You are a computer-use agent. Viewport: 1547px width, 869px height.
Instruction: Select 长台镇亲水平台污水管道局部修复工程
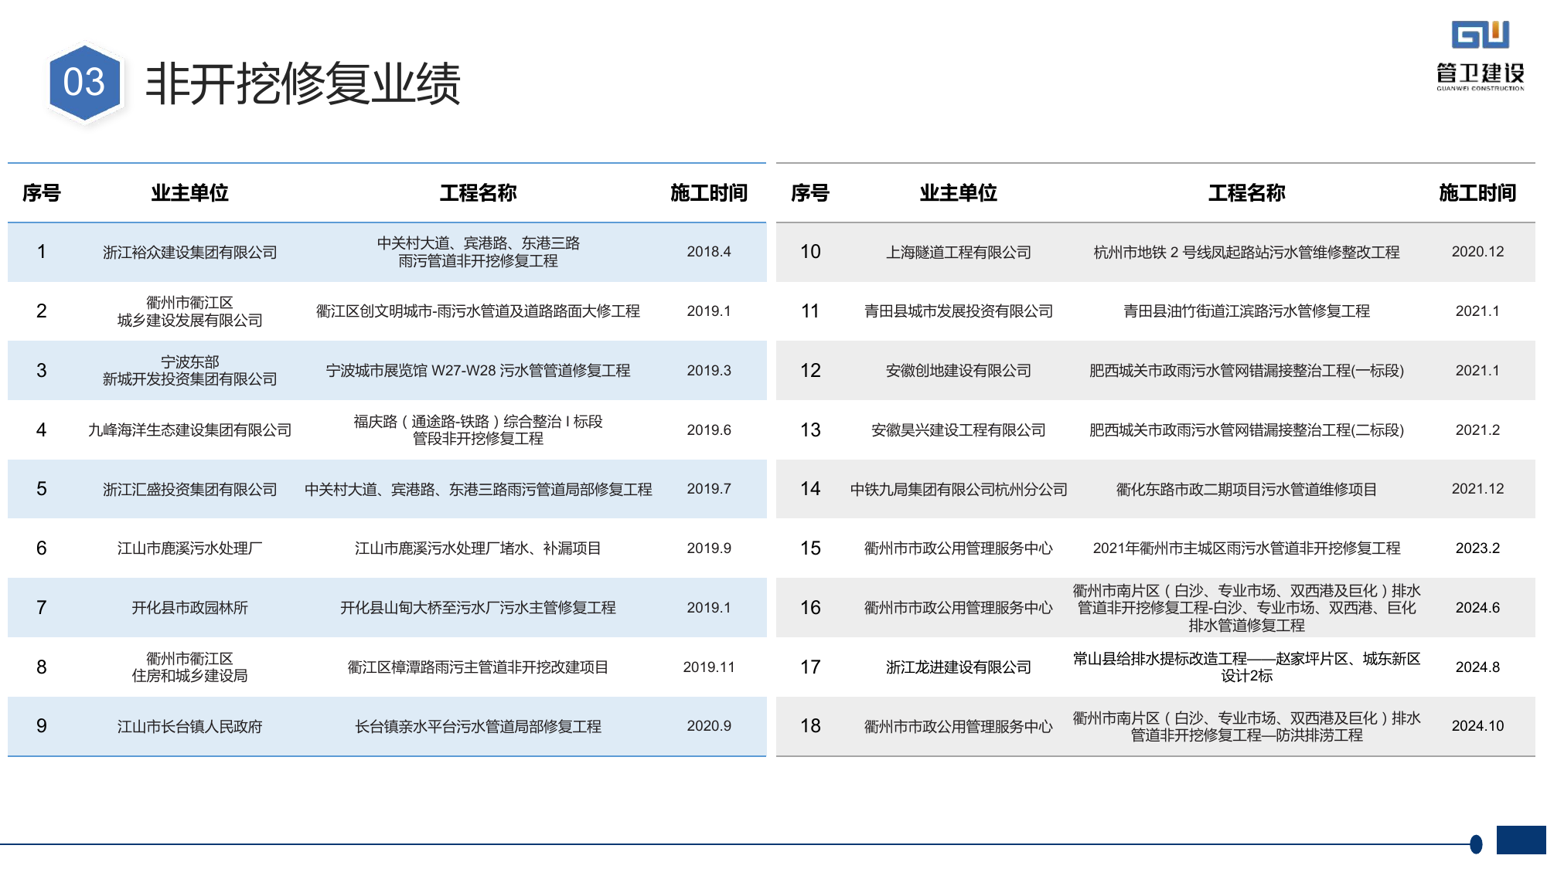point(479,727)
